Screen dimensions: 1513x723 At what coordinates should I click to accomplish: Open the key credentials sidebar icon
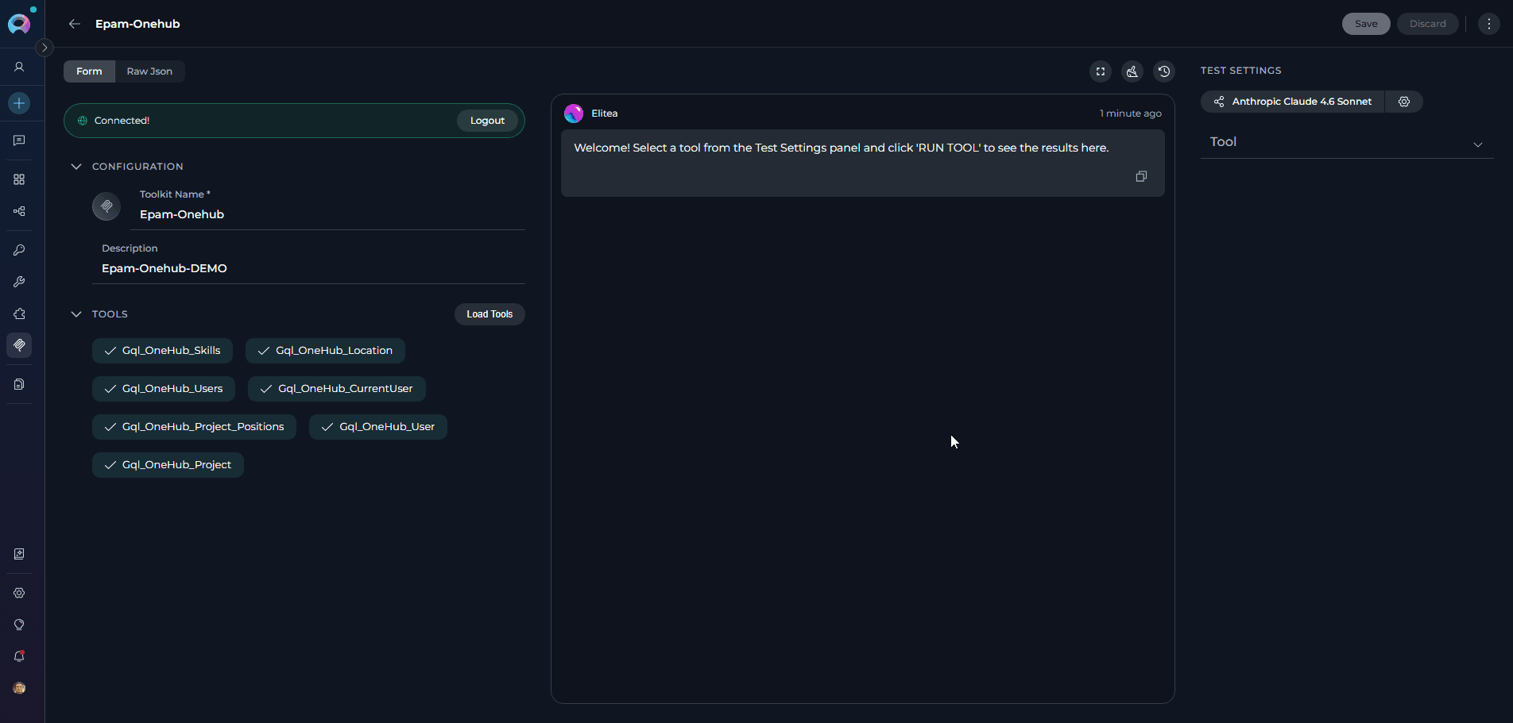[x=19, y=250]
